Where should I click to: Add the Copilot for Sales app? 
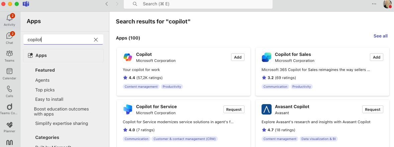pyautogui.click(x=376, y=57)
